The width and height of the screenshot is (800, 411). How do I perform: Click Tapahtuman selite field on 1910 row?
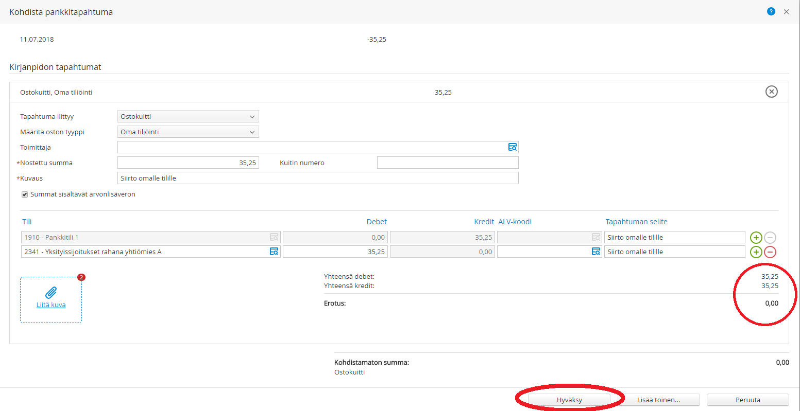tap(675, 237)
